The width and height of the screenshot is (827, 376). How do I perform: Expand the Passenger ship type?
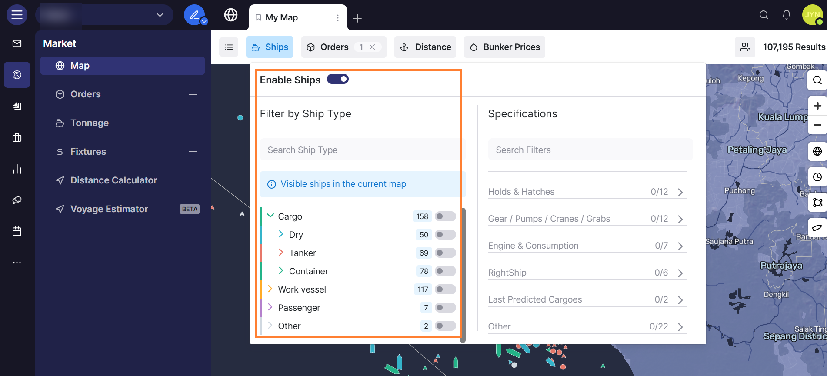(270, 307)
